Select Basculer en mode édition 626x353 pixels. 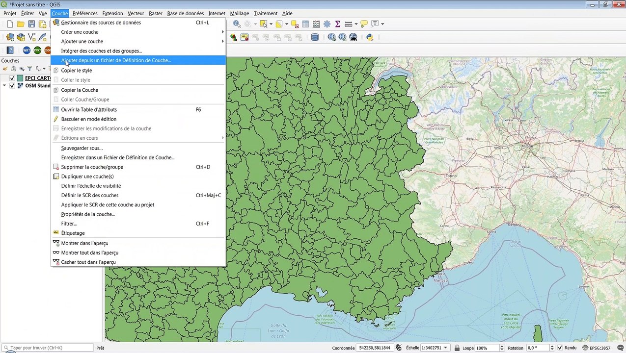138,119
